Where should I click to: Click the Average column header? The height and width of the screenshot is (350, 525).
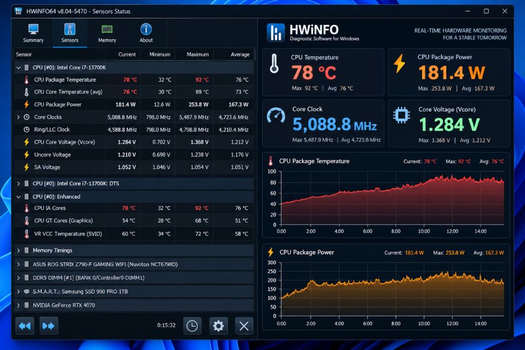(234, 54)
